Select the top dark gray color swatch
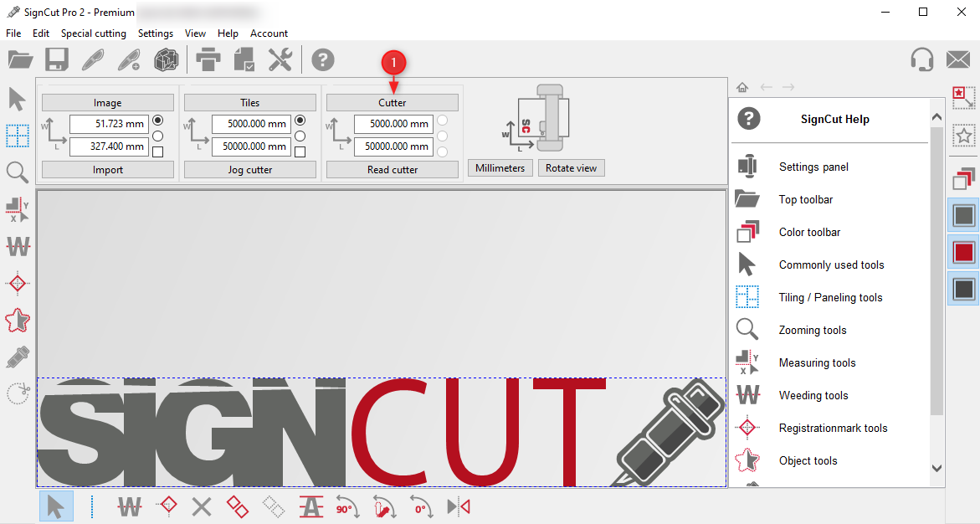Screen dimensions: 980x524 coord(963,215)
